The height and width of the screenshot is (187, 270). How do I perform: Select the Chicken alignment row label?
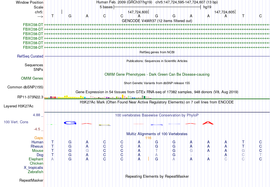[x=36, y=163]
